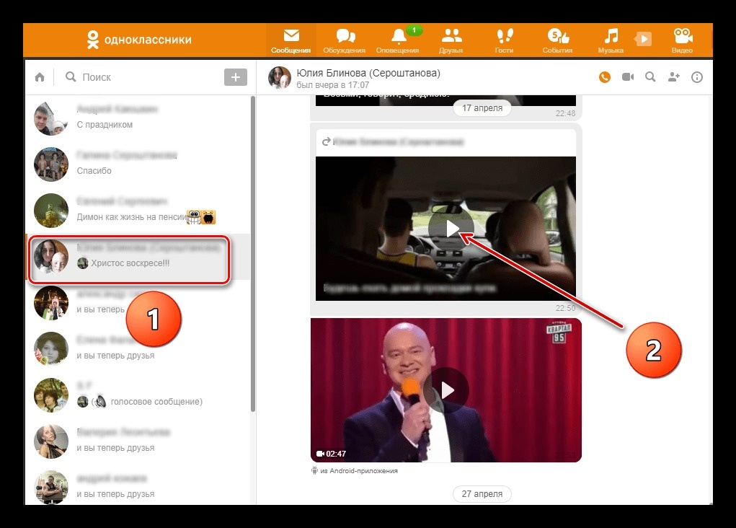Click avatar of the 'С праздником' chat

(x=51, y=118)
